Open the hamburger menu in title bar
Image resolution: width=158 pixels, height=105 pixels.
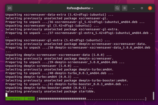click(125, 8)
